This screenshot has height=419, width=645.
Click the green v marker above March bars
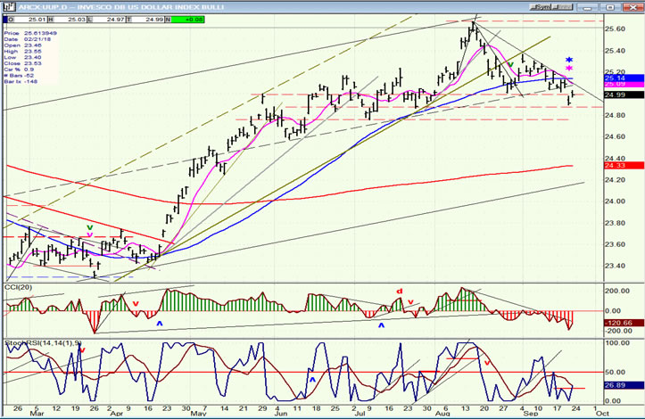90,227
